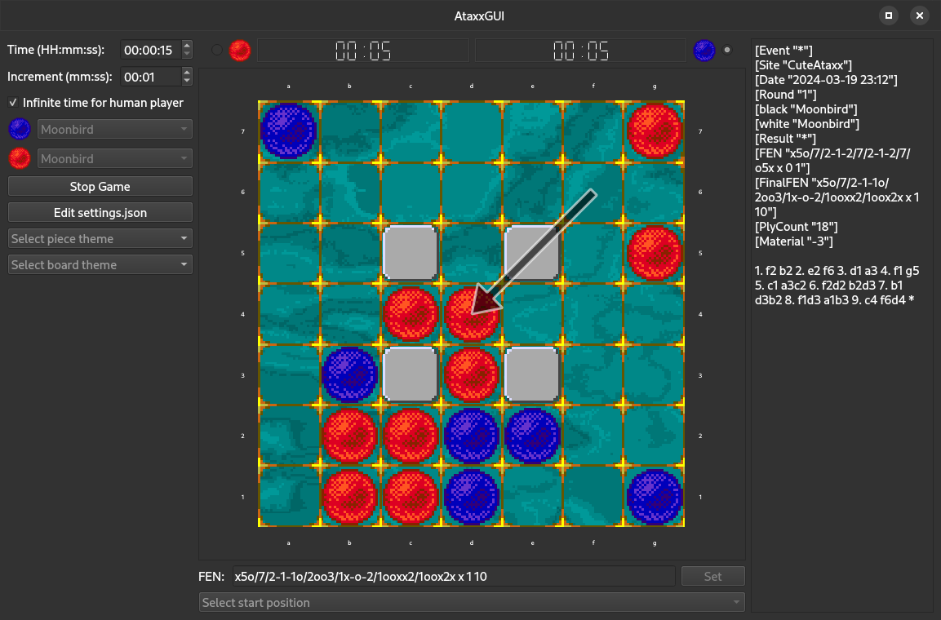The image size is (941, 620).
Task: Click the square window button in title bar
Action: coord(889,15)
